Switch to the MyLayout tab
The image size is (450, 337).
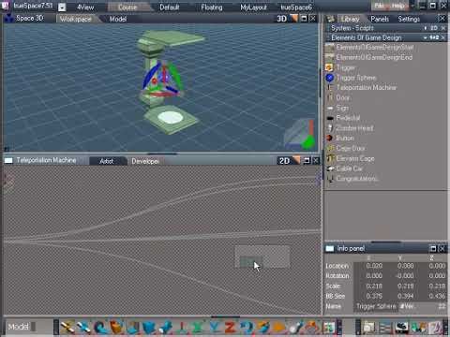pos(253,7)
